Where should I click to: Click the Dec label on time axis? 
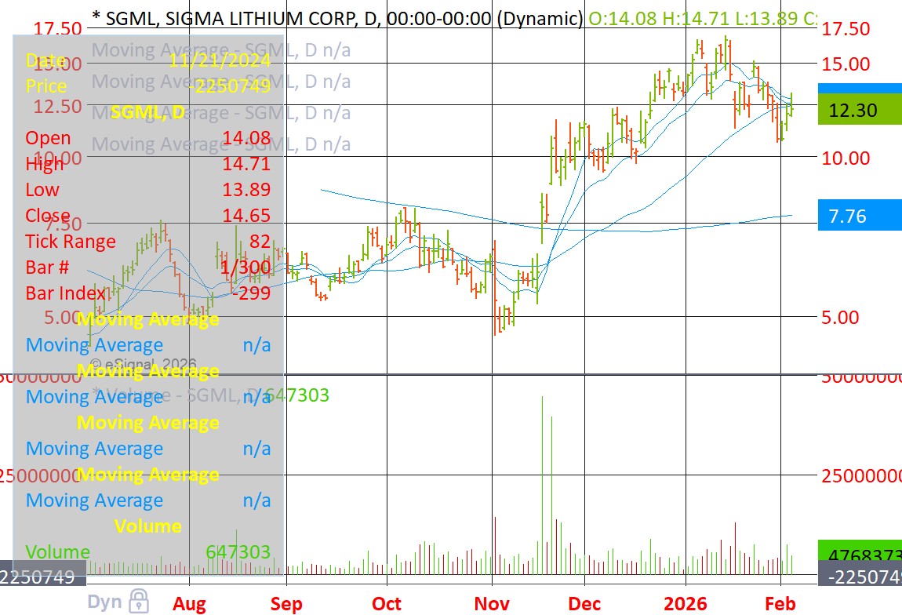(584, 603)
